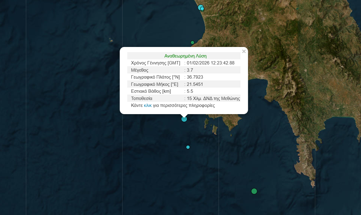Viewport: 361px width, 215px height.
Task: Click the smaller cyan marker overlapping the top cluster
Action: coord(203,9)
